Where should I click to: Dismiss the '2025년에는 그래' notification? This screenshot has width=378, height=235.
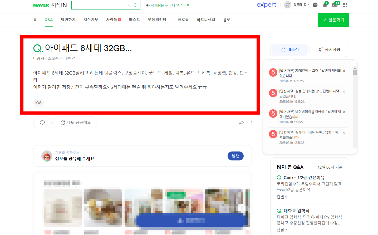click(x=344, y=71)
